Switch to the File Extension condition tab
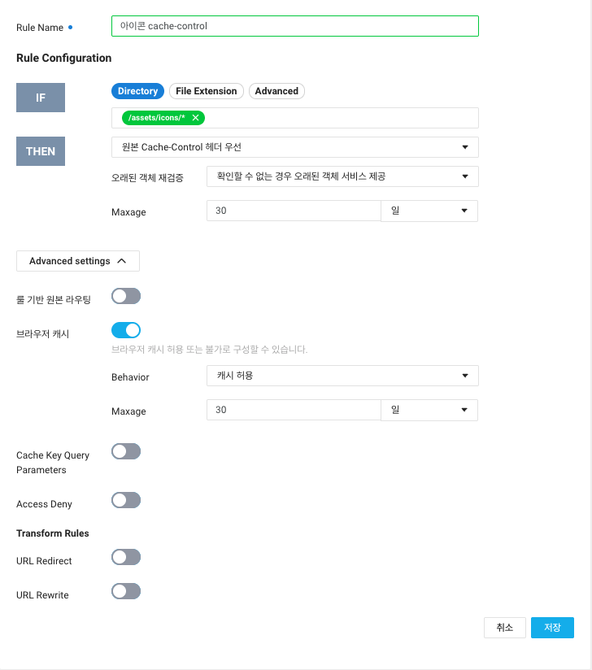This screenshot has height=670, width=592. click(206, 90)
